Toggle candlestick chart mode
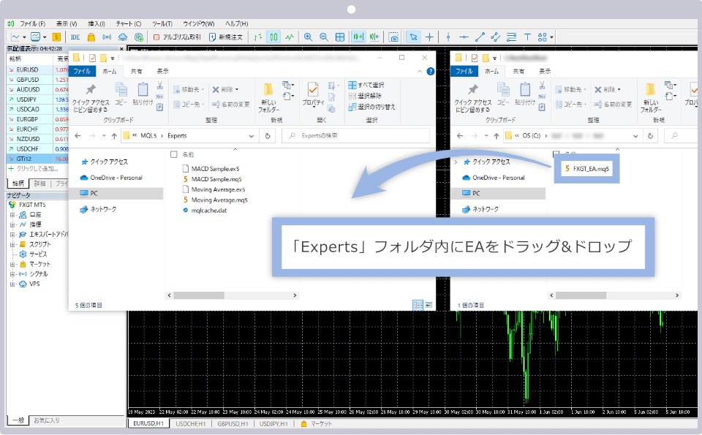Screen dimensions: 702x435 pyautogui.click(x=273, y=37)
